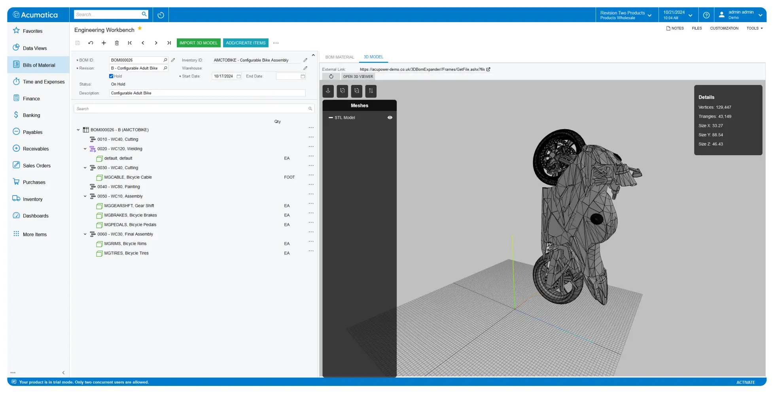
Task: Flip the 3D model vertically
Action: [x=371, y=91]
